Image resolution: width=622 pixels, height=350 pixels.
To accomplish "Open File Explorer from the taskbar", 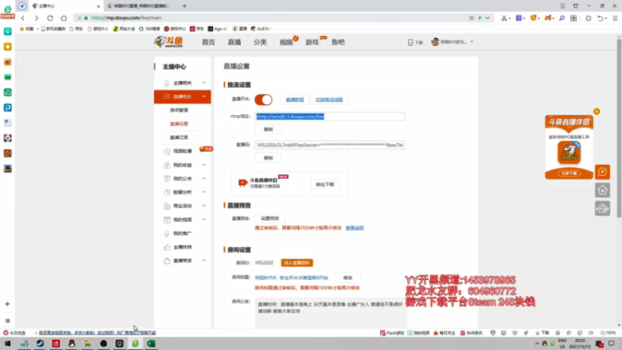I will pos(88,343).
